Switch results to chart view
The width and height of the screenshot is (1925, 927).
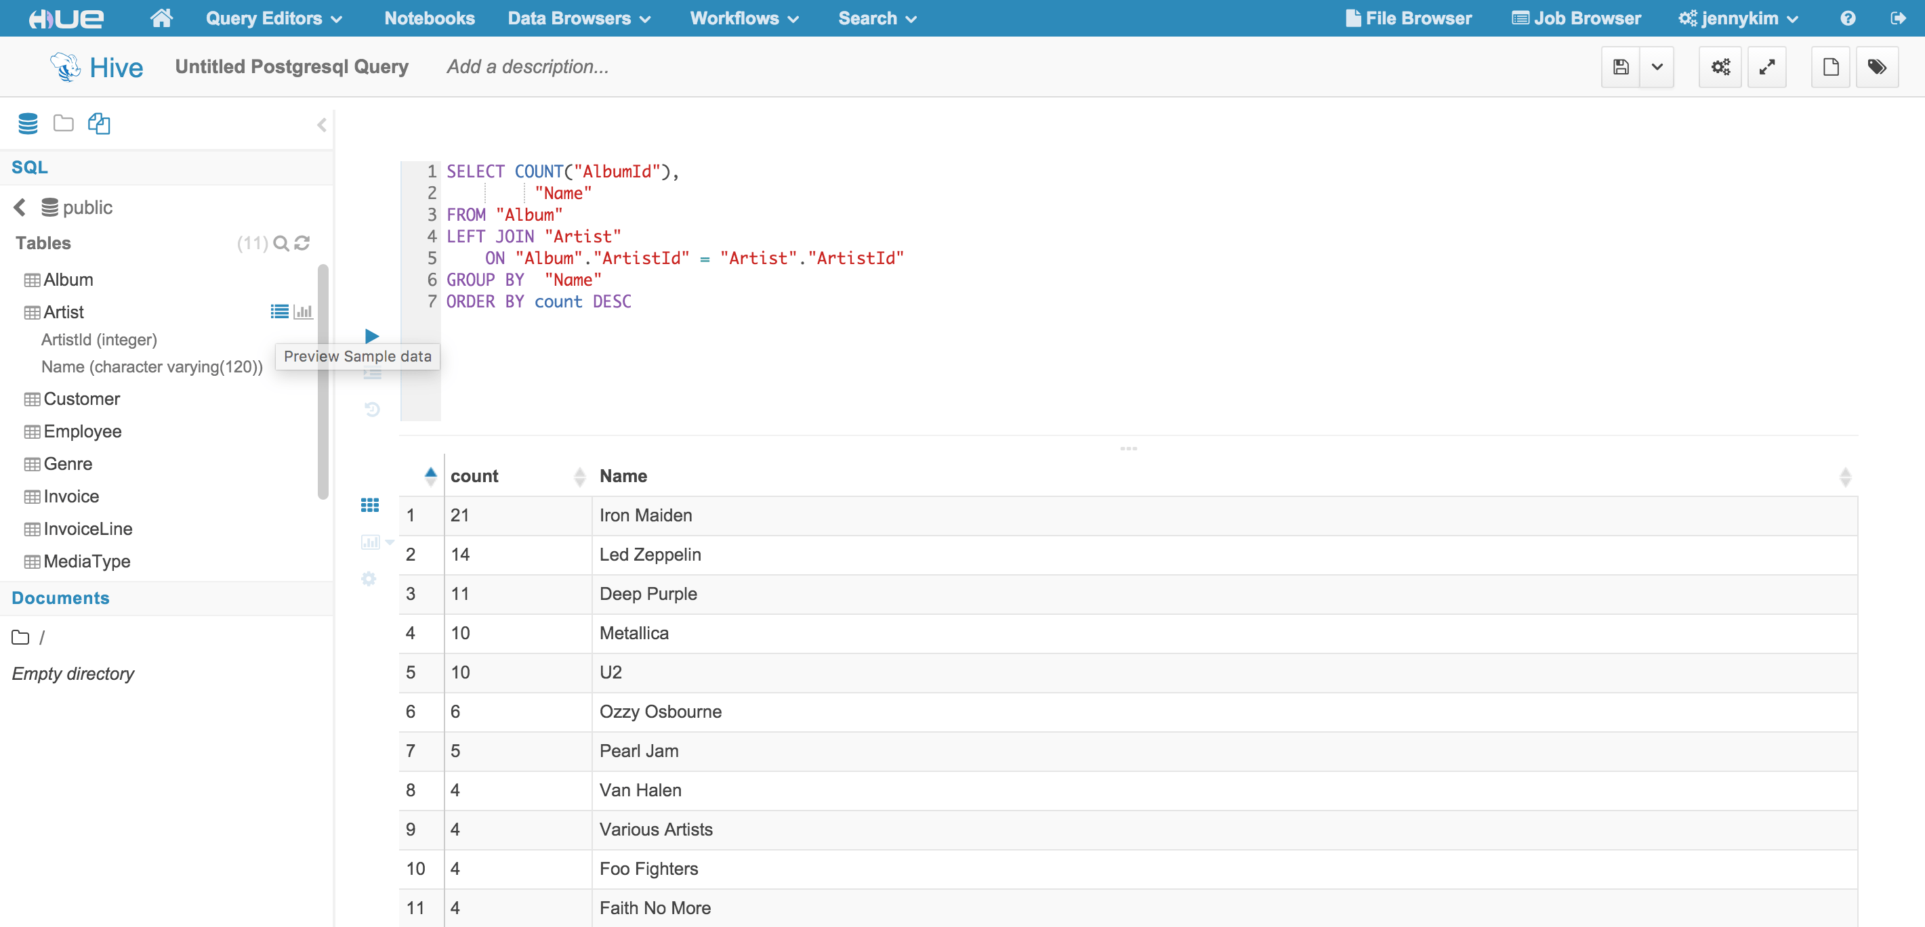pyautogui.click(x=370, y=542)
